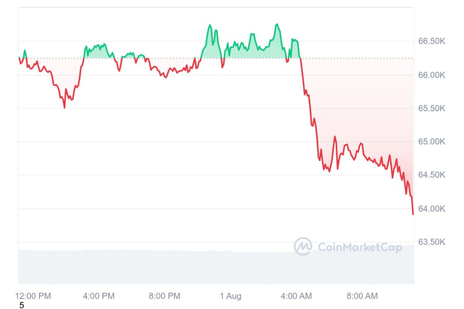464x309 pixels.
Task: Click the CoinMarketCap watermark text
Action: (x=359, y=247)
